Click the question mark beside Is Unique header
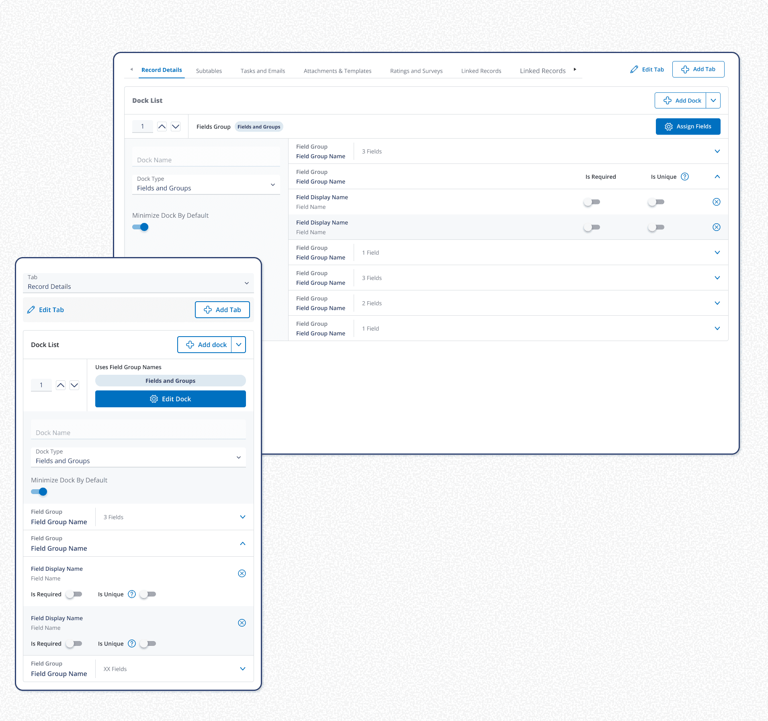Image resolution: width=768 pixels, height=721 pixels. coord(685,176)
